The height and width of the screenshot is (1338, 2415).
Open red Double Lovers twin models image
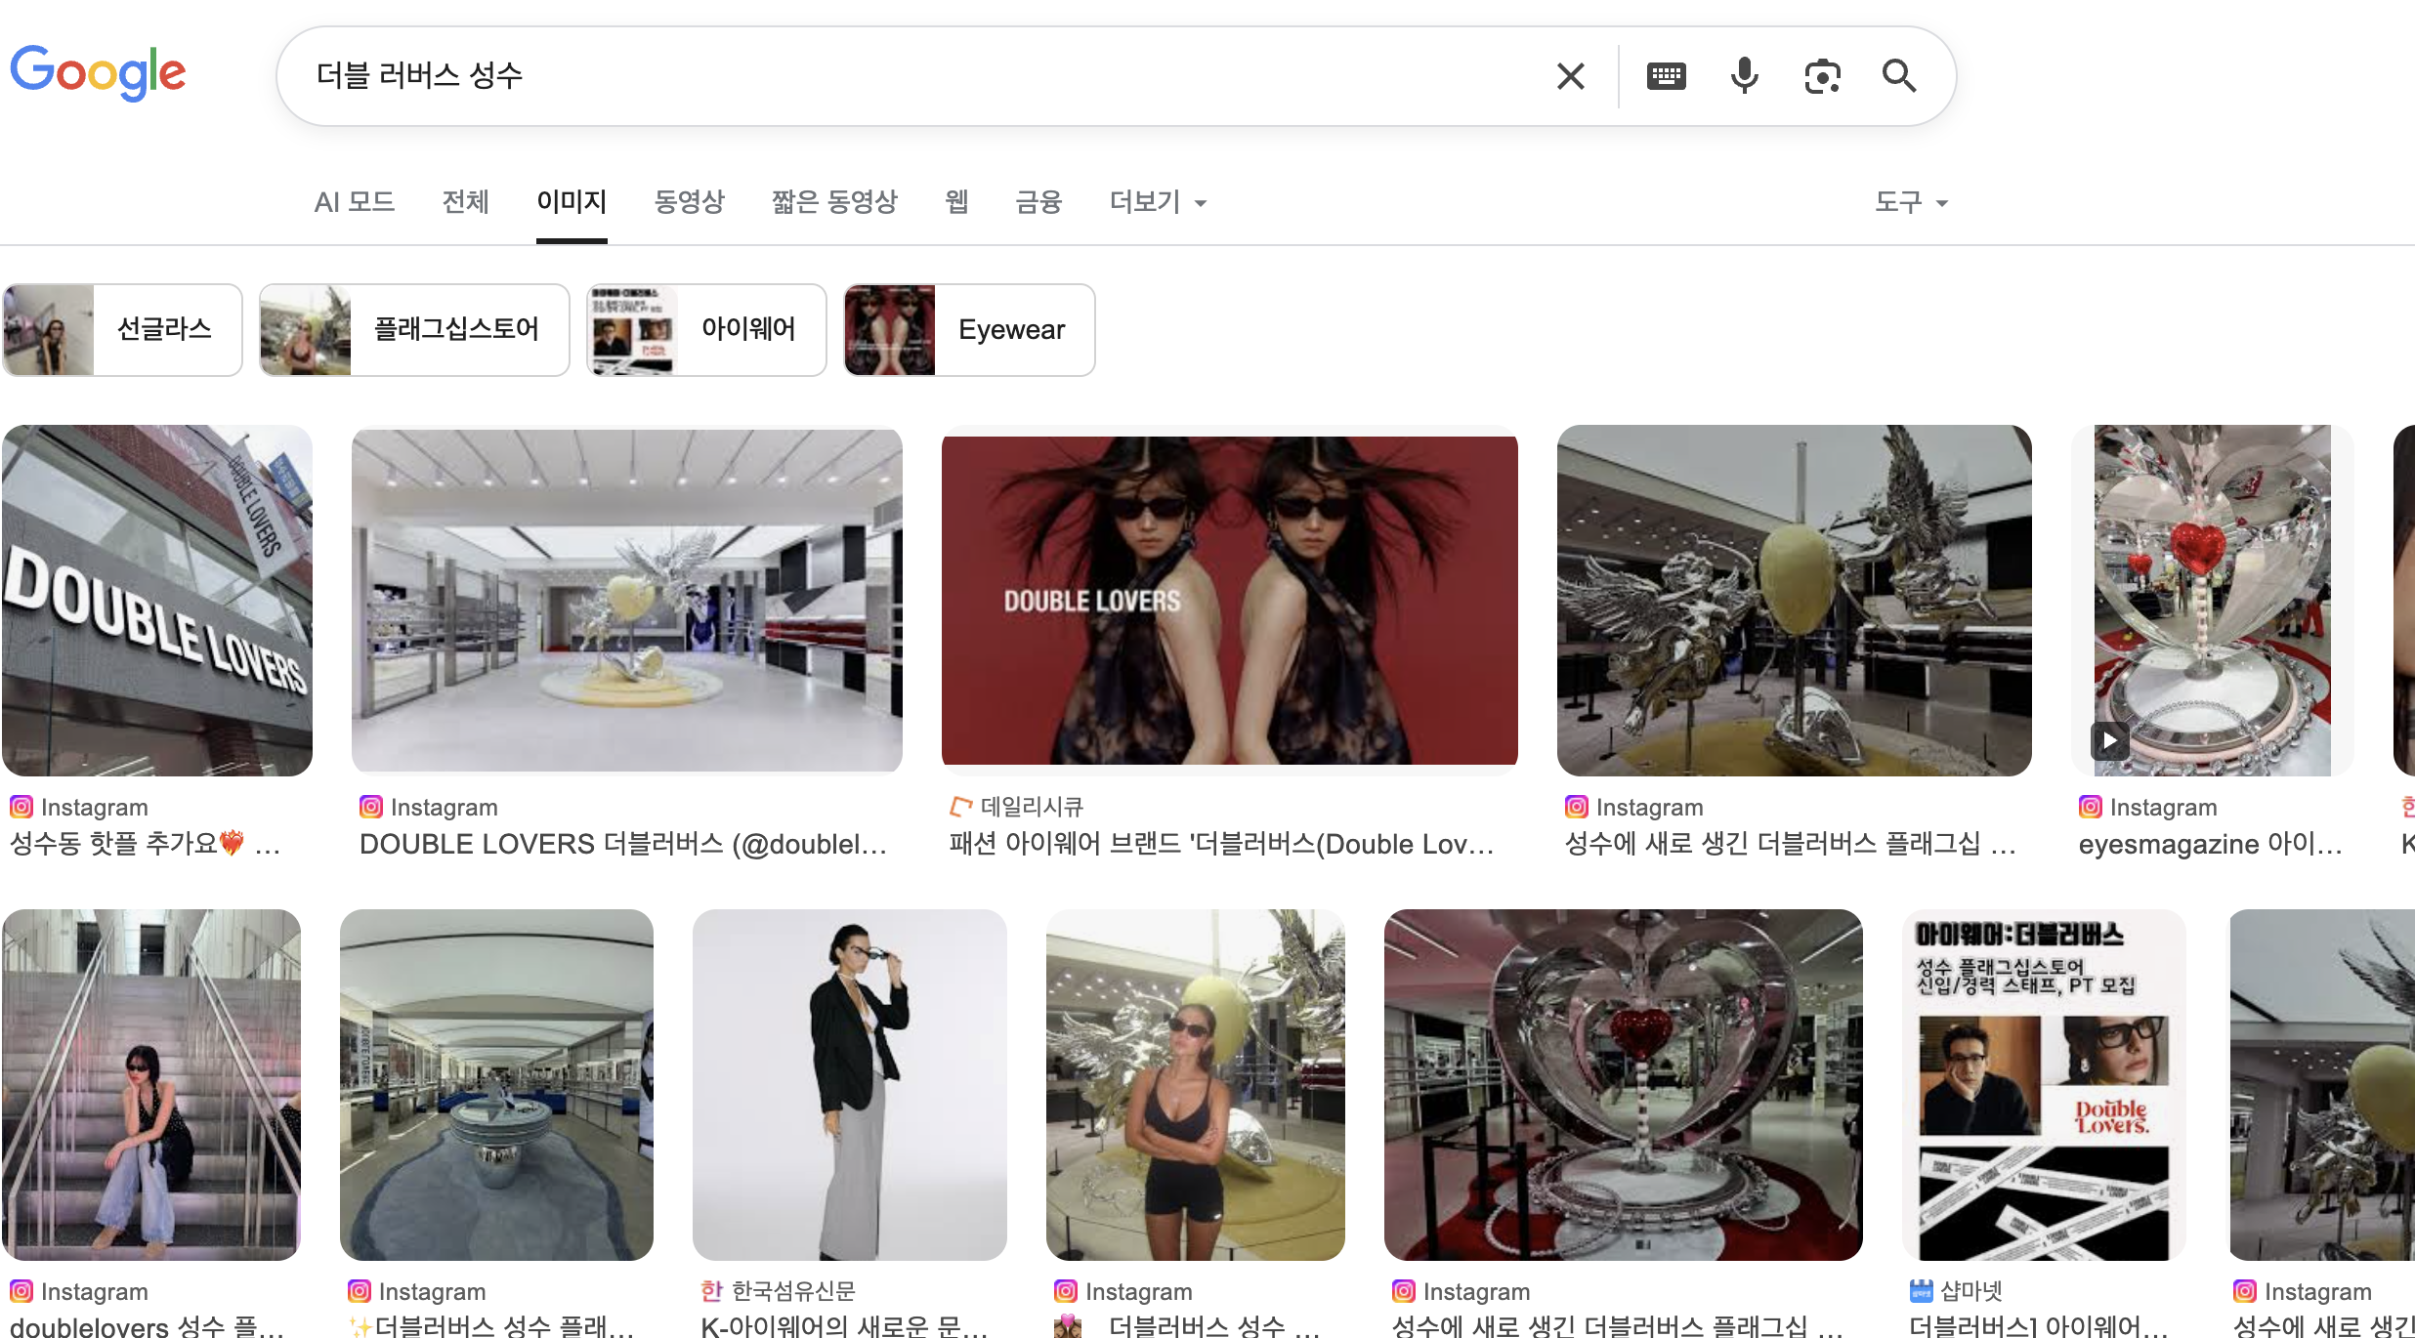click(x=1229, y=600)
